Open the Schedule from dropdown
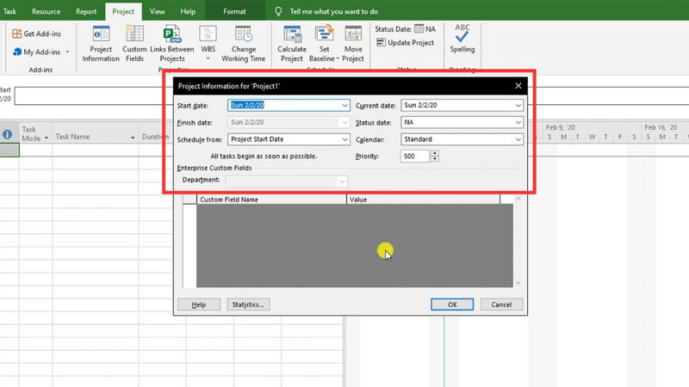This screenshot has height=387, width=689. (344, 139)
